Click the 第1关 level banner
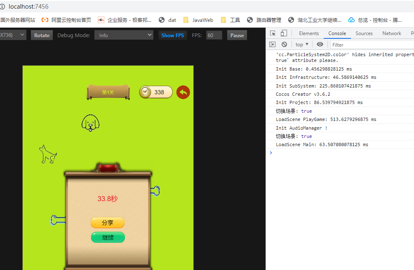 coord(108,92)
